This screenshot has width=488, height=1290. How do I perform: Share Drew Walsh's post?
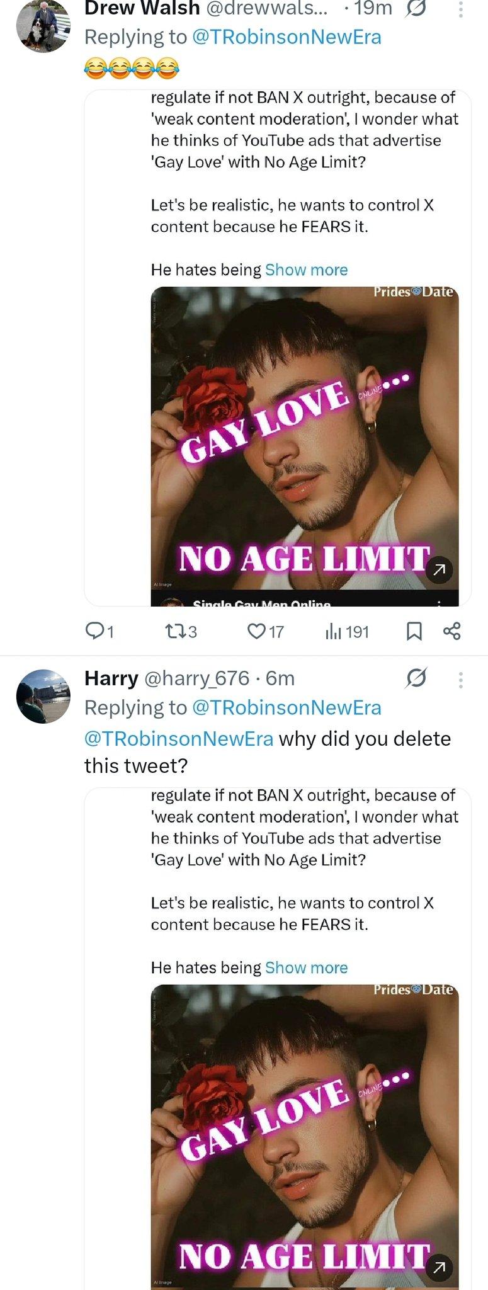point(452,631)
